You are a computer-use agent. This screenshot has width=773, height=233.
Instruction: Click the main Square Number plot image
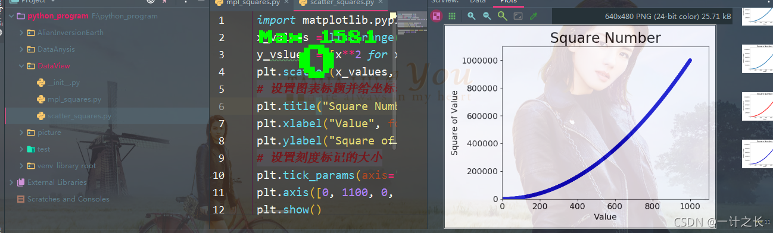click(579, 127)
